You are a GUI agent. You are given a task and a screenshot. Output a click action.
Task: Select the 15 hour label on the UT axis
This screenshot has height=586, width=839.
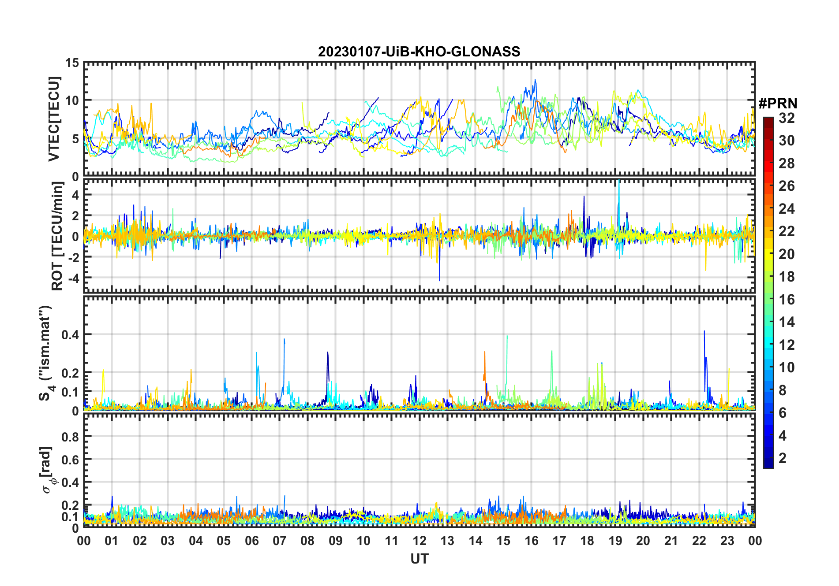pos(503,541)
